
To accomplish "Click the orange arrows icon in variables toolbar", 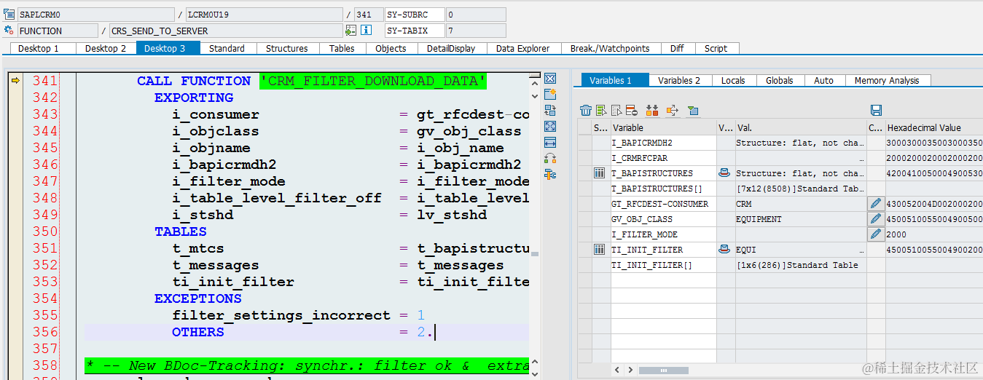I will pyautogui.click(x=652, y=110).
